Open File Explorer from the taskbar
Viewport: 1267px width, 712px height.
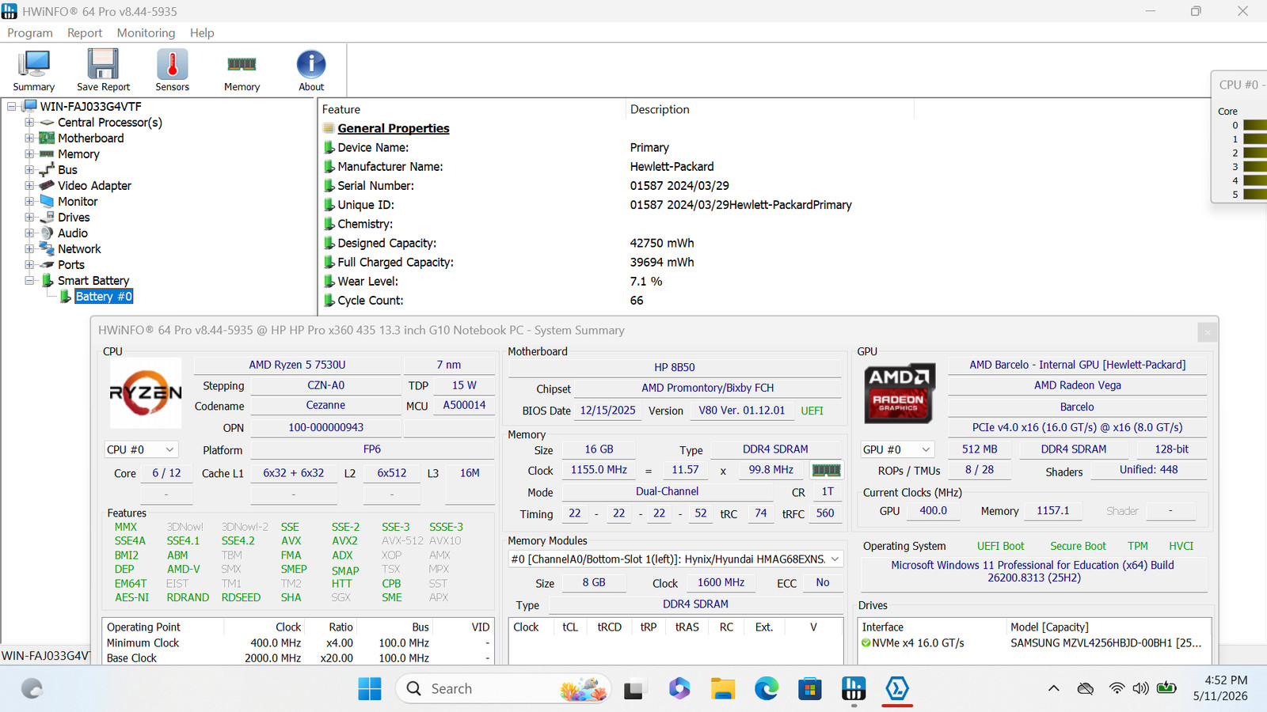722,689
